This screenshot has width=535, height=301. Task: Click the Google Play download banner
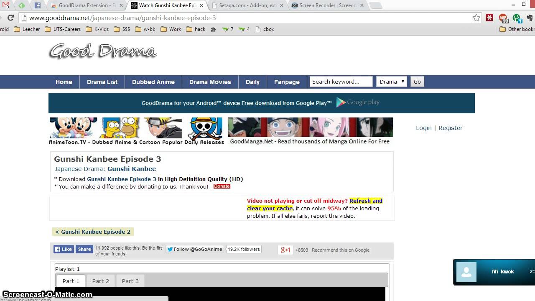pos(262,103)
